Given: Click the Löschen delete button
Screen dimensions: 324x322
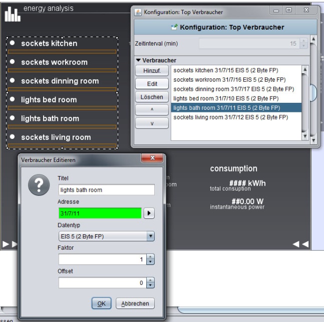Looking at the screenshot, I should coord(152,97).
